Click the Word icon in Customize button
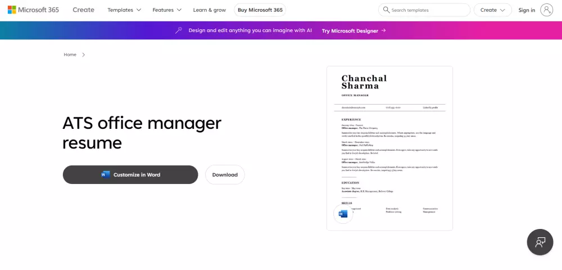 (106, 174)
